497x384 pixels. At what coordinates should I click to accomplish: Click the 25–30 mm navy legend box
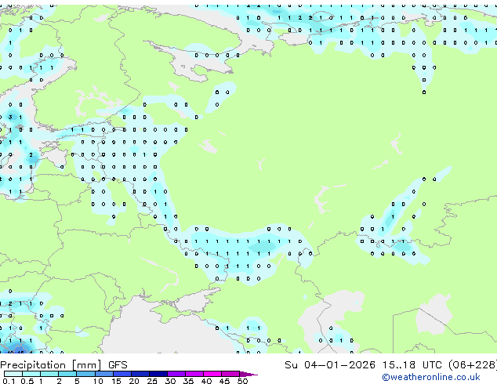pyautogui.click(x=158, y=374)
